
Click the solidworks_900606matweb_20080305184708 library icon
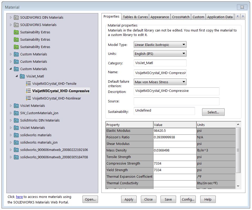pos(16,157)
